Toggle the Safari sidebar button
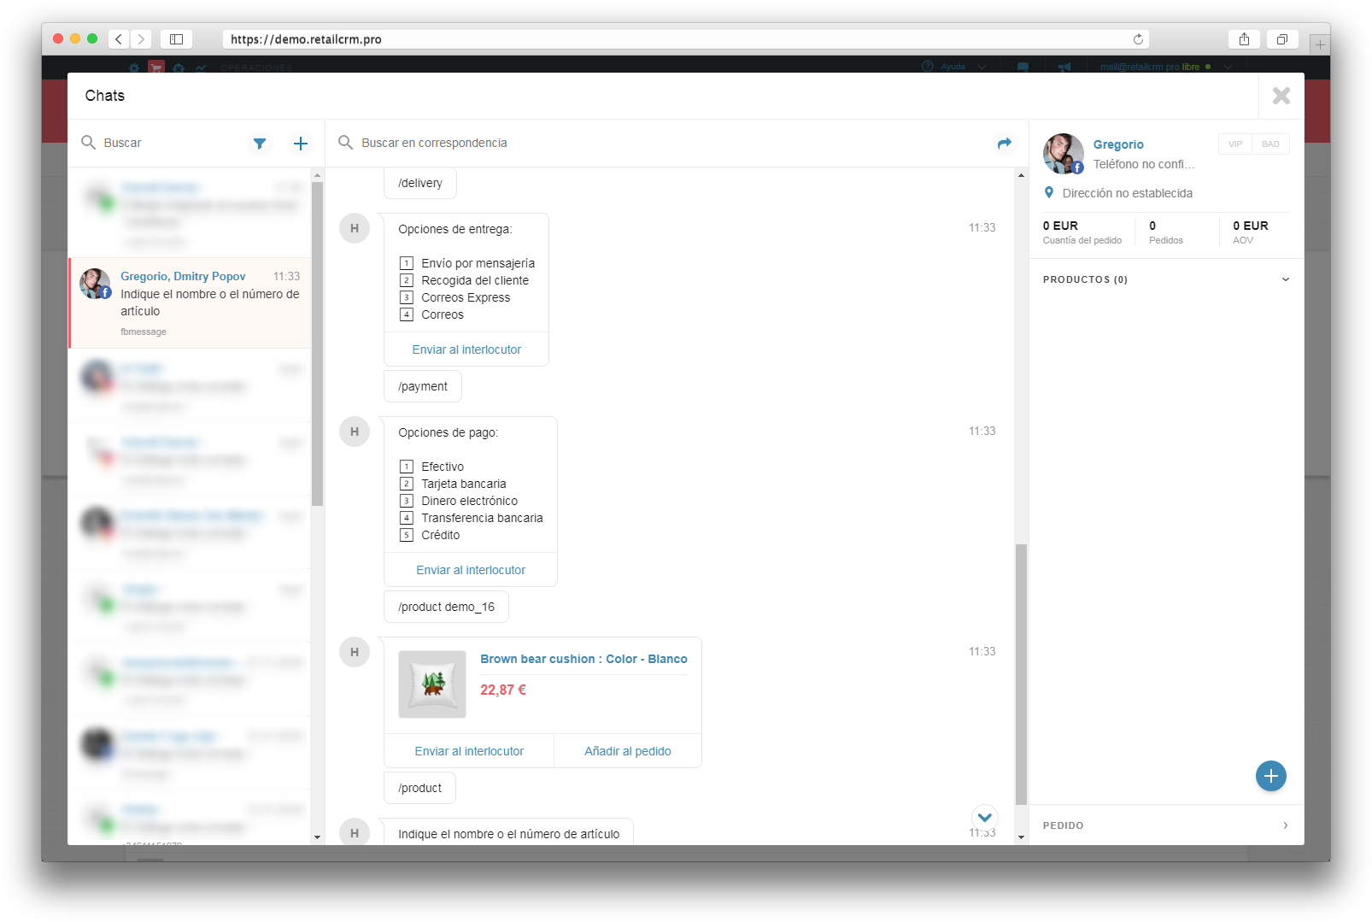Screen dimensions: 1372x922 (x=176, y=39)
